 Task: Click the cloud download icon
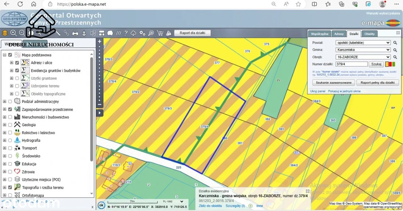[x=133, y=33]
